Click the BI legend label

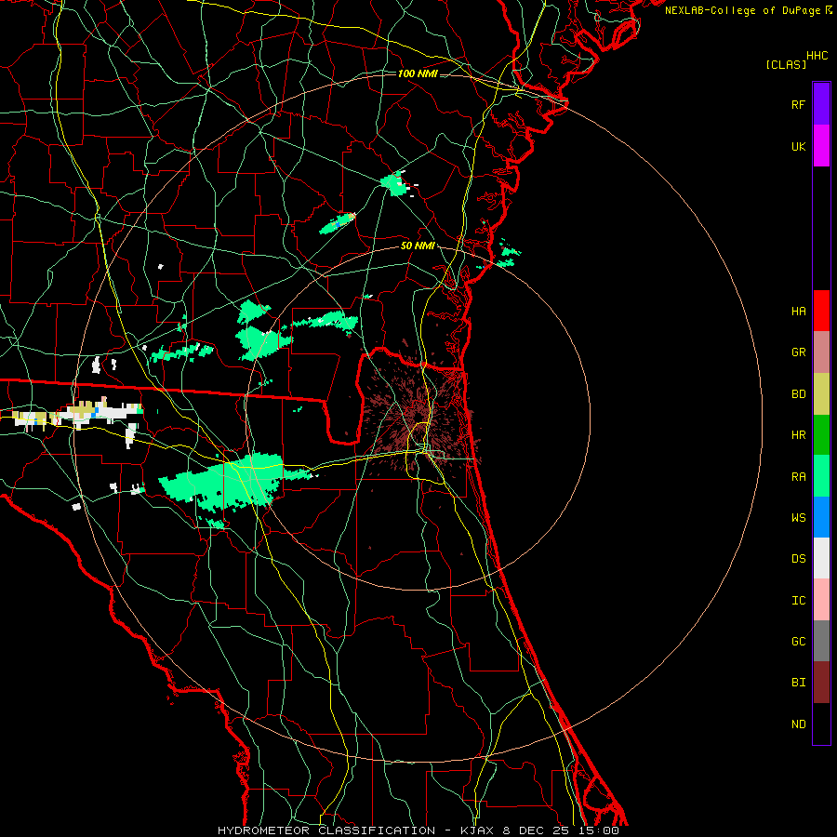(x=798, y=683)
